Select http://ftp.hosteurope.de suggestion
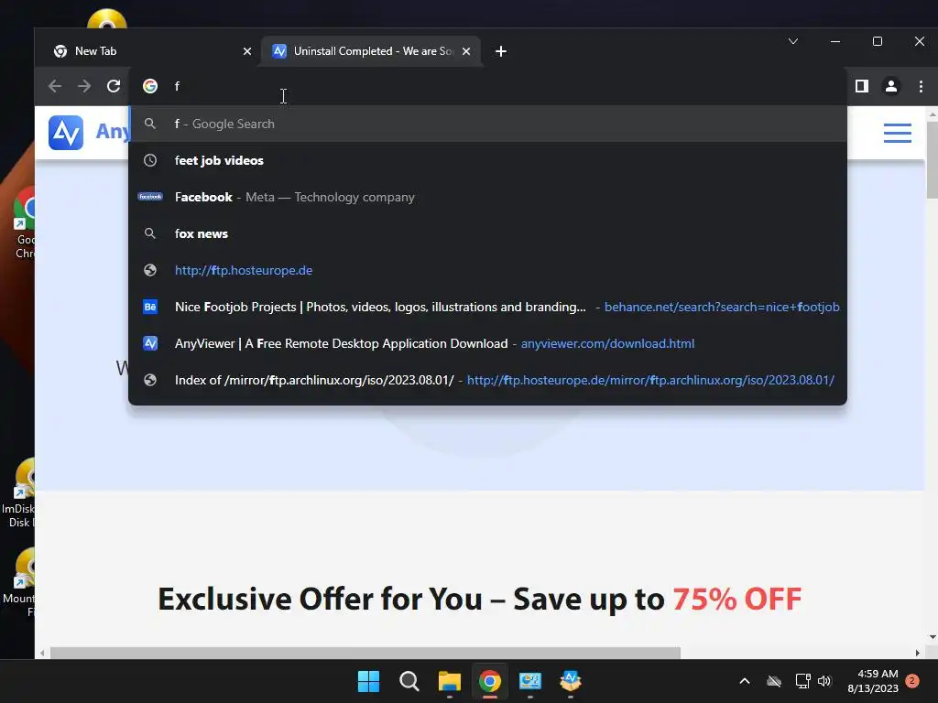Viewport: 938px width, 703px height. point(487,270)
